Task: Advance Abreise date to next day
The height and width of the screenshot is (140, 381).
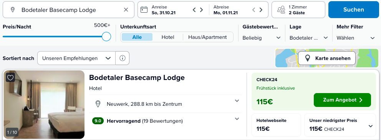Action: click(x=261, y=10)
